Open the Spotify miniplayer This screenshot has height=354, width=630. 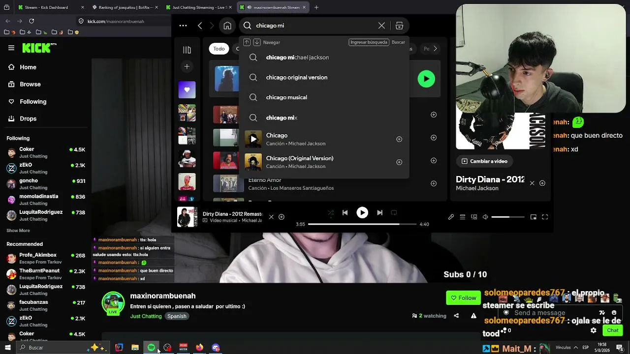534,217
